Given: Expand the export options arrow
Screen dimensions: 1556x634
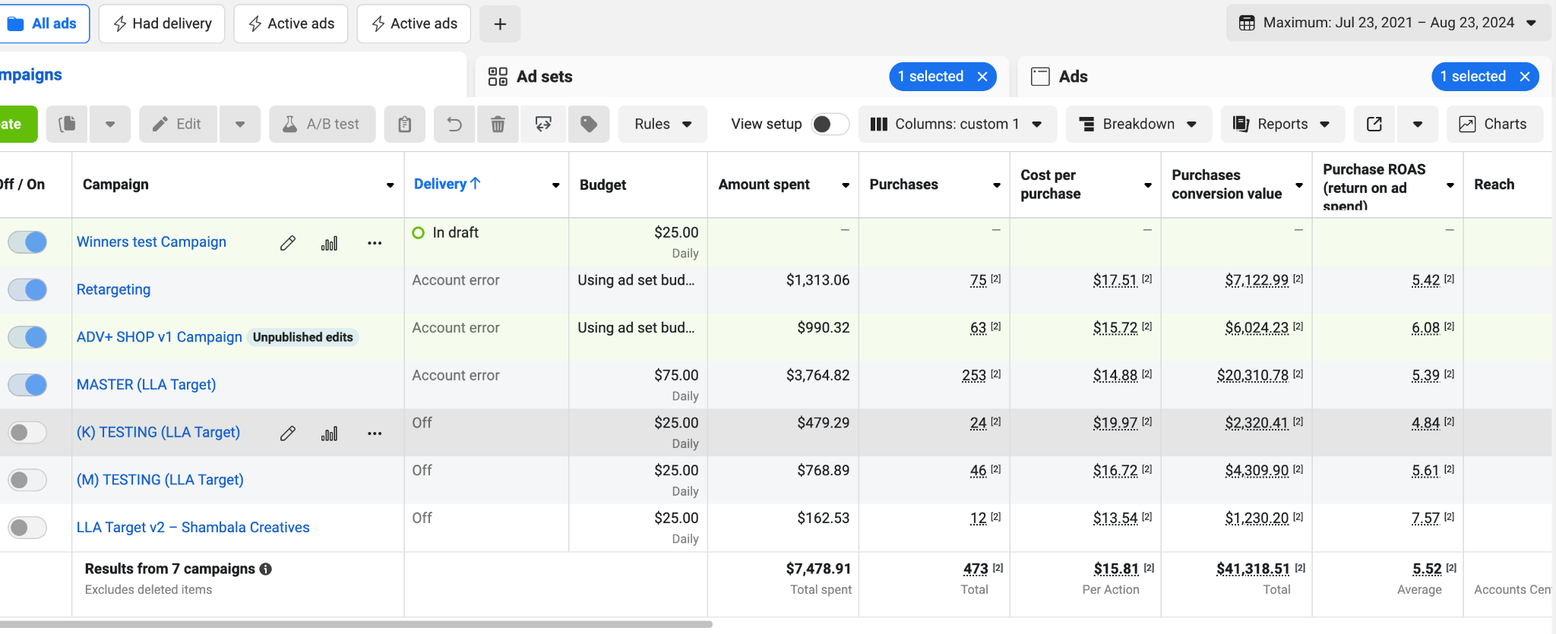Looking at the screenshot, I should tap(1418, 124).
